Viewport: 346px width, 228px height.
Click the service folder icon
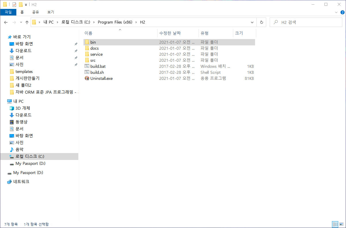[87, 54]
